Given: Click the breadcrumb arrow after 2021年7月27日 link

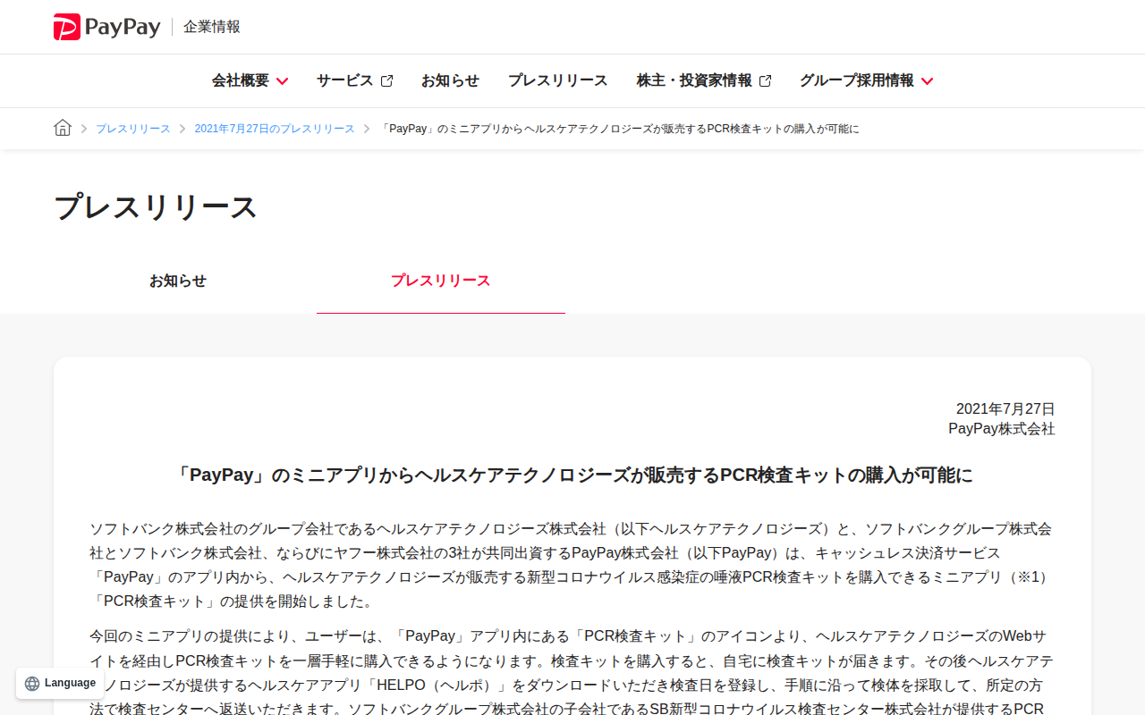Looking at the screenshot, I should [367, 129].
